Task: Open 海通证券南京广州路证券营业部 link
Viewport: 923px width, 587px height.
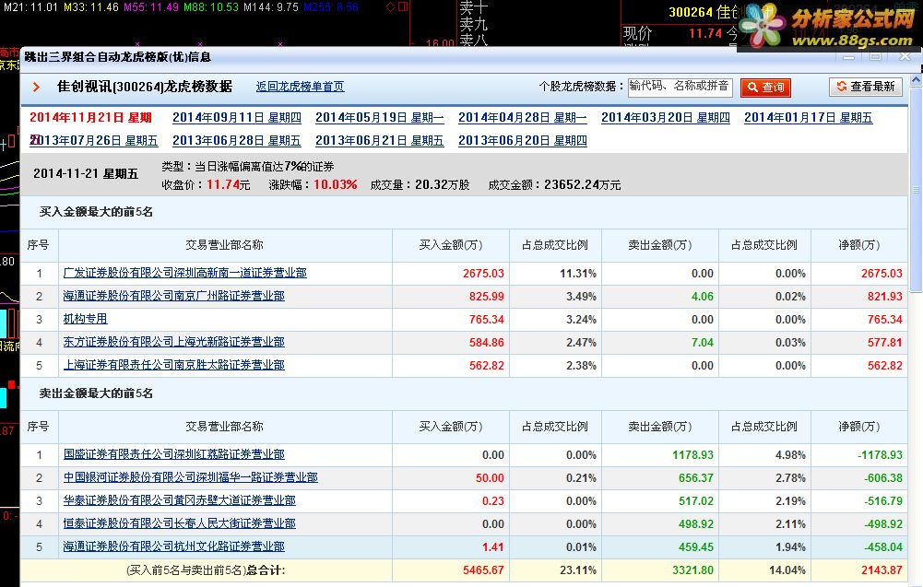Action: (173, 296)
